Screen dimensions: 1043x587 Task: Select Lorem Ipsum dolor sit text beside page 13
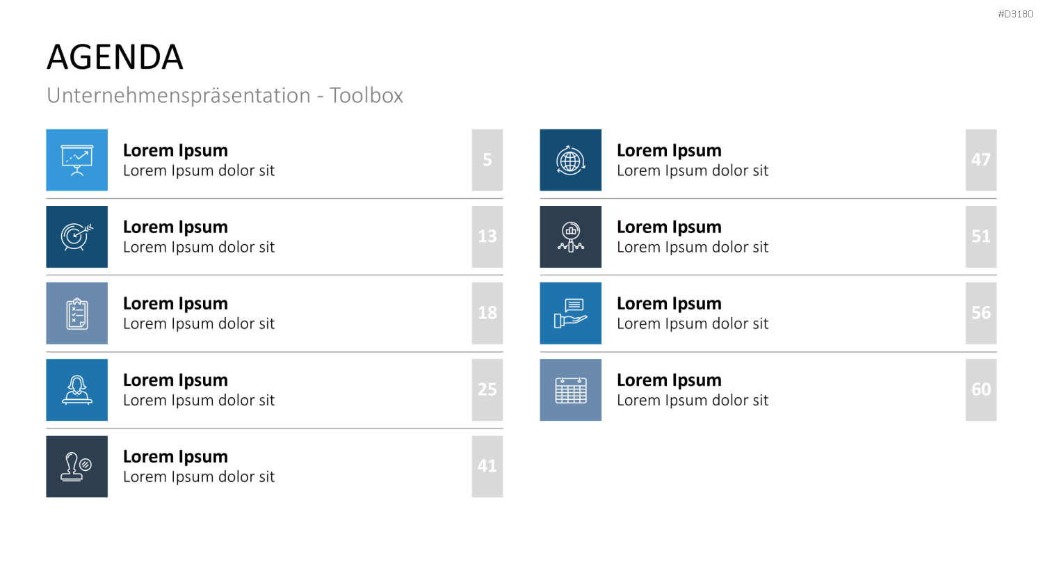[x=199, y=247]
